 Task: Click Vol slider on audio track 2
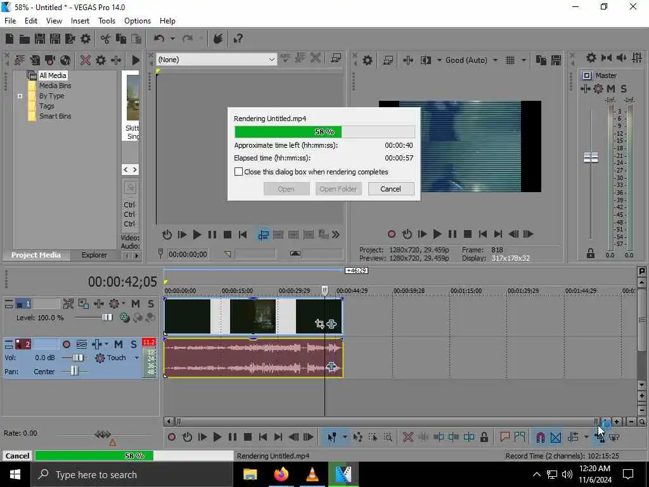pyautogui.click(x=78, y=358)
